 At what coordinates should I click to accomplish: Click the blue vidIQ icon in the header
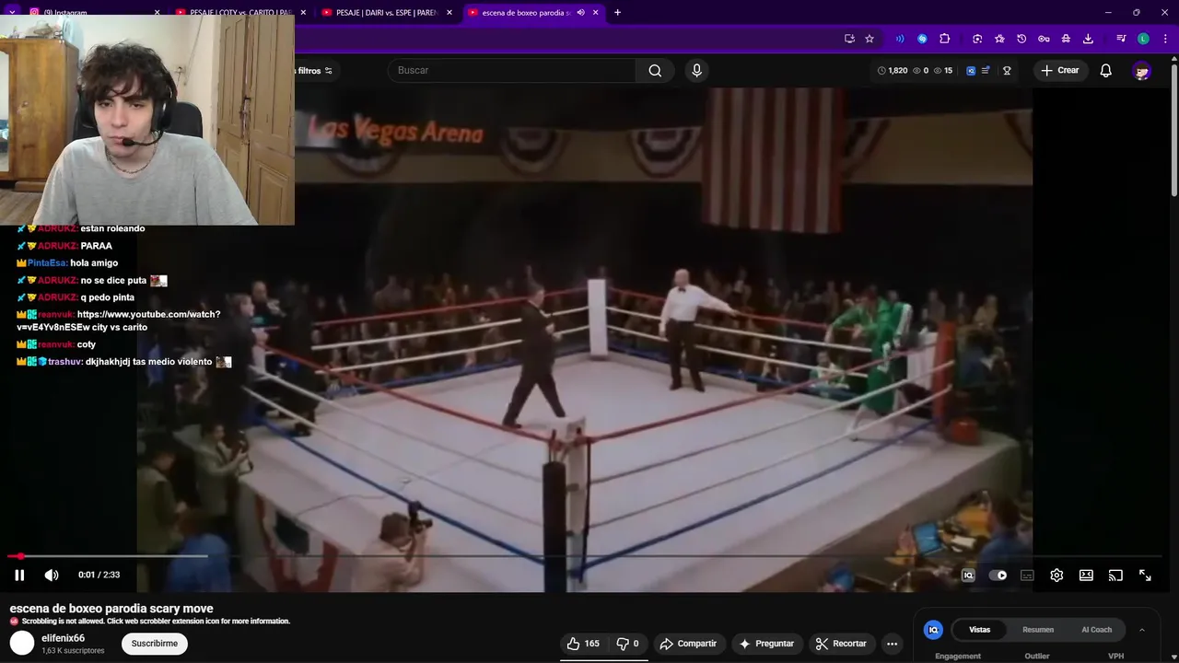(971, 70)
